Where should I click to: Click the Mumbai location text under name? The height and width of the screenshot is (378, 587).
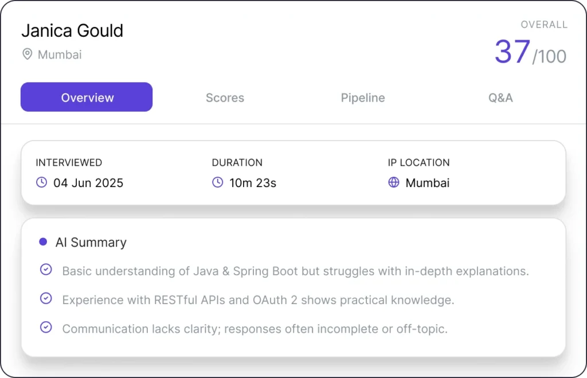pyautogui.click(x=60, y=55)
